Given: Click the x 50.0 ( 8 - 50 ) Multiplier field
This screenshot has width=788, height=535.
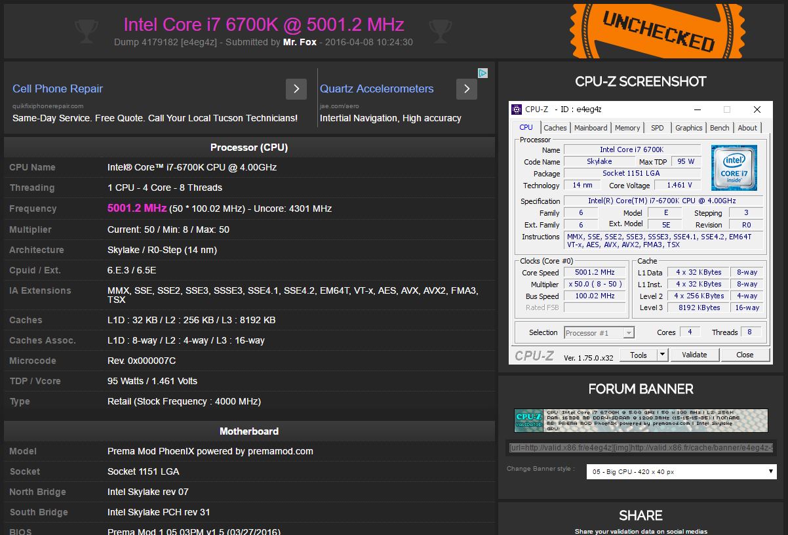Looking at the screenshot, I should click(x=595, y=284).
